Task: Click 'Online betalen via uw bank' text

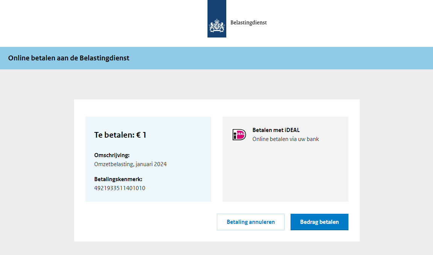Action: tap(286, 139)
